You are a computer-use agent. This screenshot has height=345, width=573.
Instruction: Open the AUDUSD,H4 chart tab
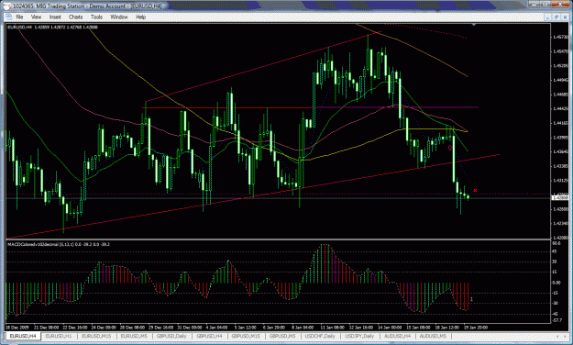pos(398,336)
